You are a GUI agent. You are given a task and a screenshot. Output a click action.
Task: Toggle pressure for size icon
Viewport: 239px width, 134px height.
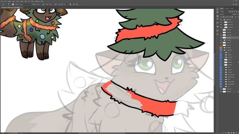[74, 4]
